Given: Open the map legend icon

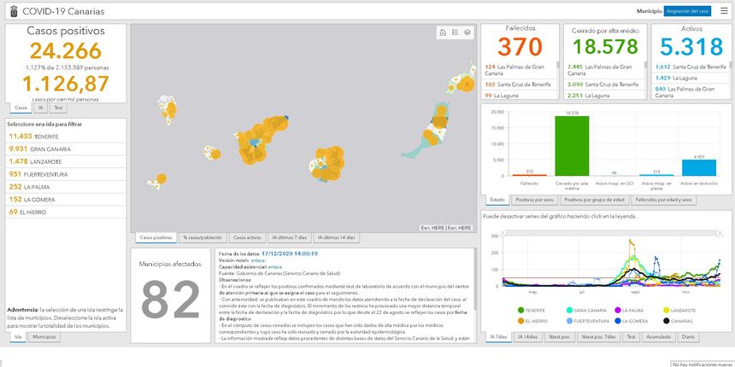Looking at the screenshot, I should point(456,32).
